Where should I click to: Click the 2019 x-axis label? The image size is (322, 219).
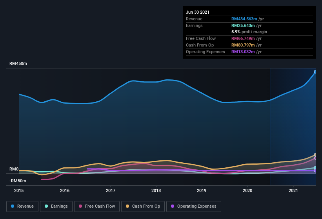coord(202,190)
